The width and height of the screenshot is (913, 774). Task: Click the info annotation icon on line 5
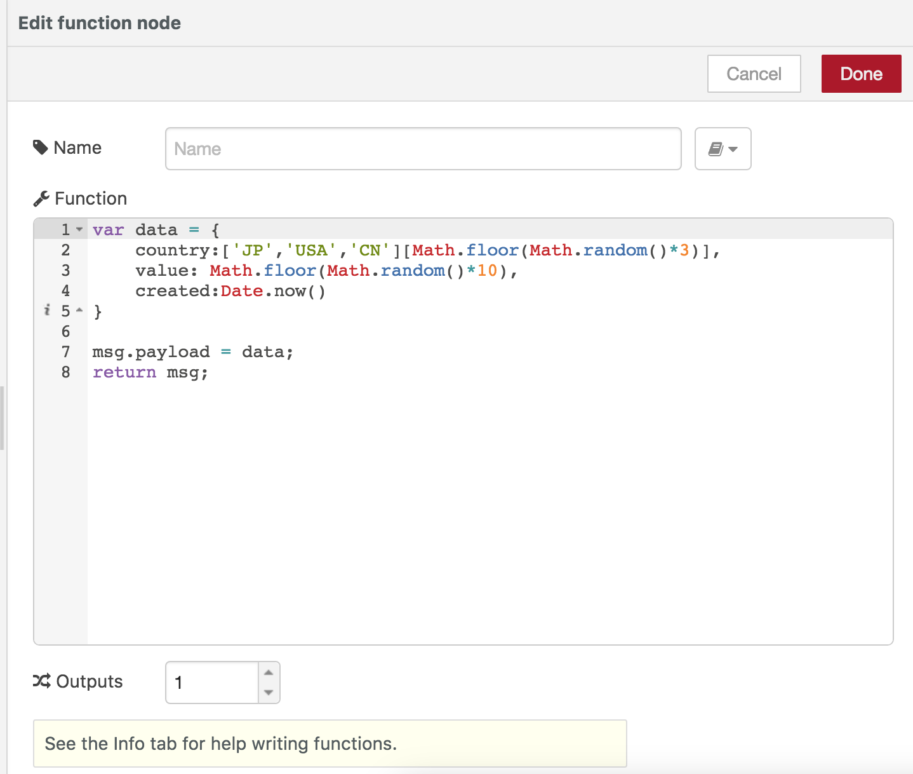coord(47,310)
